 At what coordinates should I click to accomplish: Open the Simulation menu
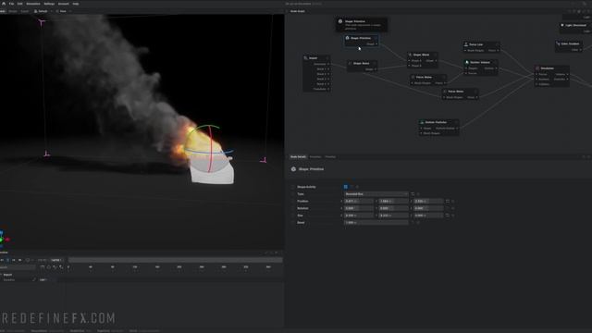[x=33, y=4]
